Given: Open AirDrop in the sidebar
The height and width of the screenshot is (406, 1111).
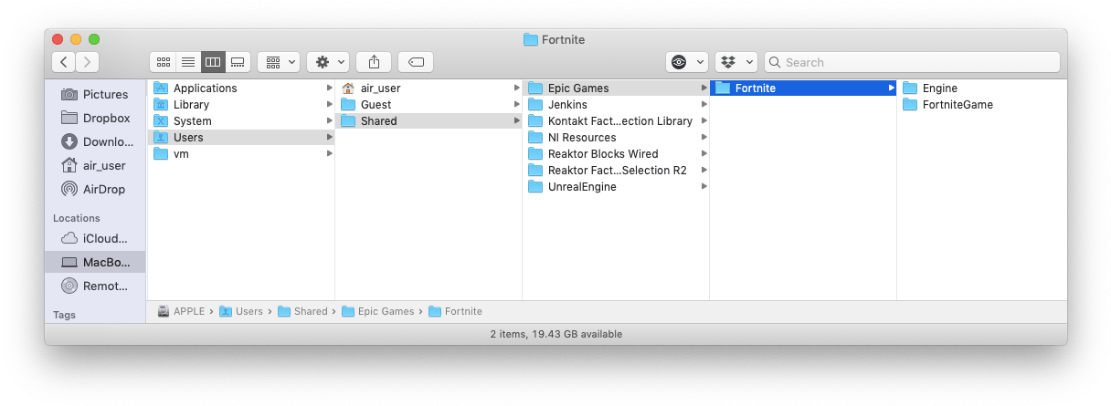Looking at the screenshot, I should pyautogui.click(x=95, y=189).
